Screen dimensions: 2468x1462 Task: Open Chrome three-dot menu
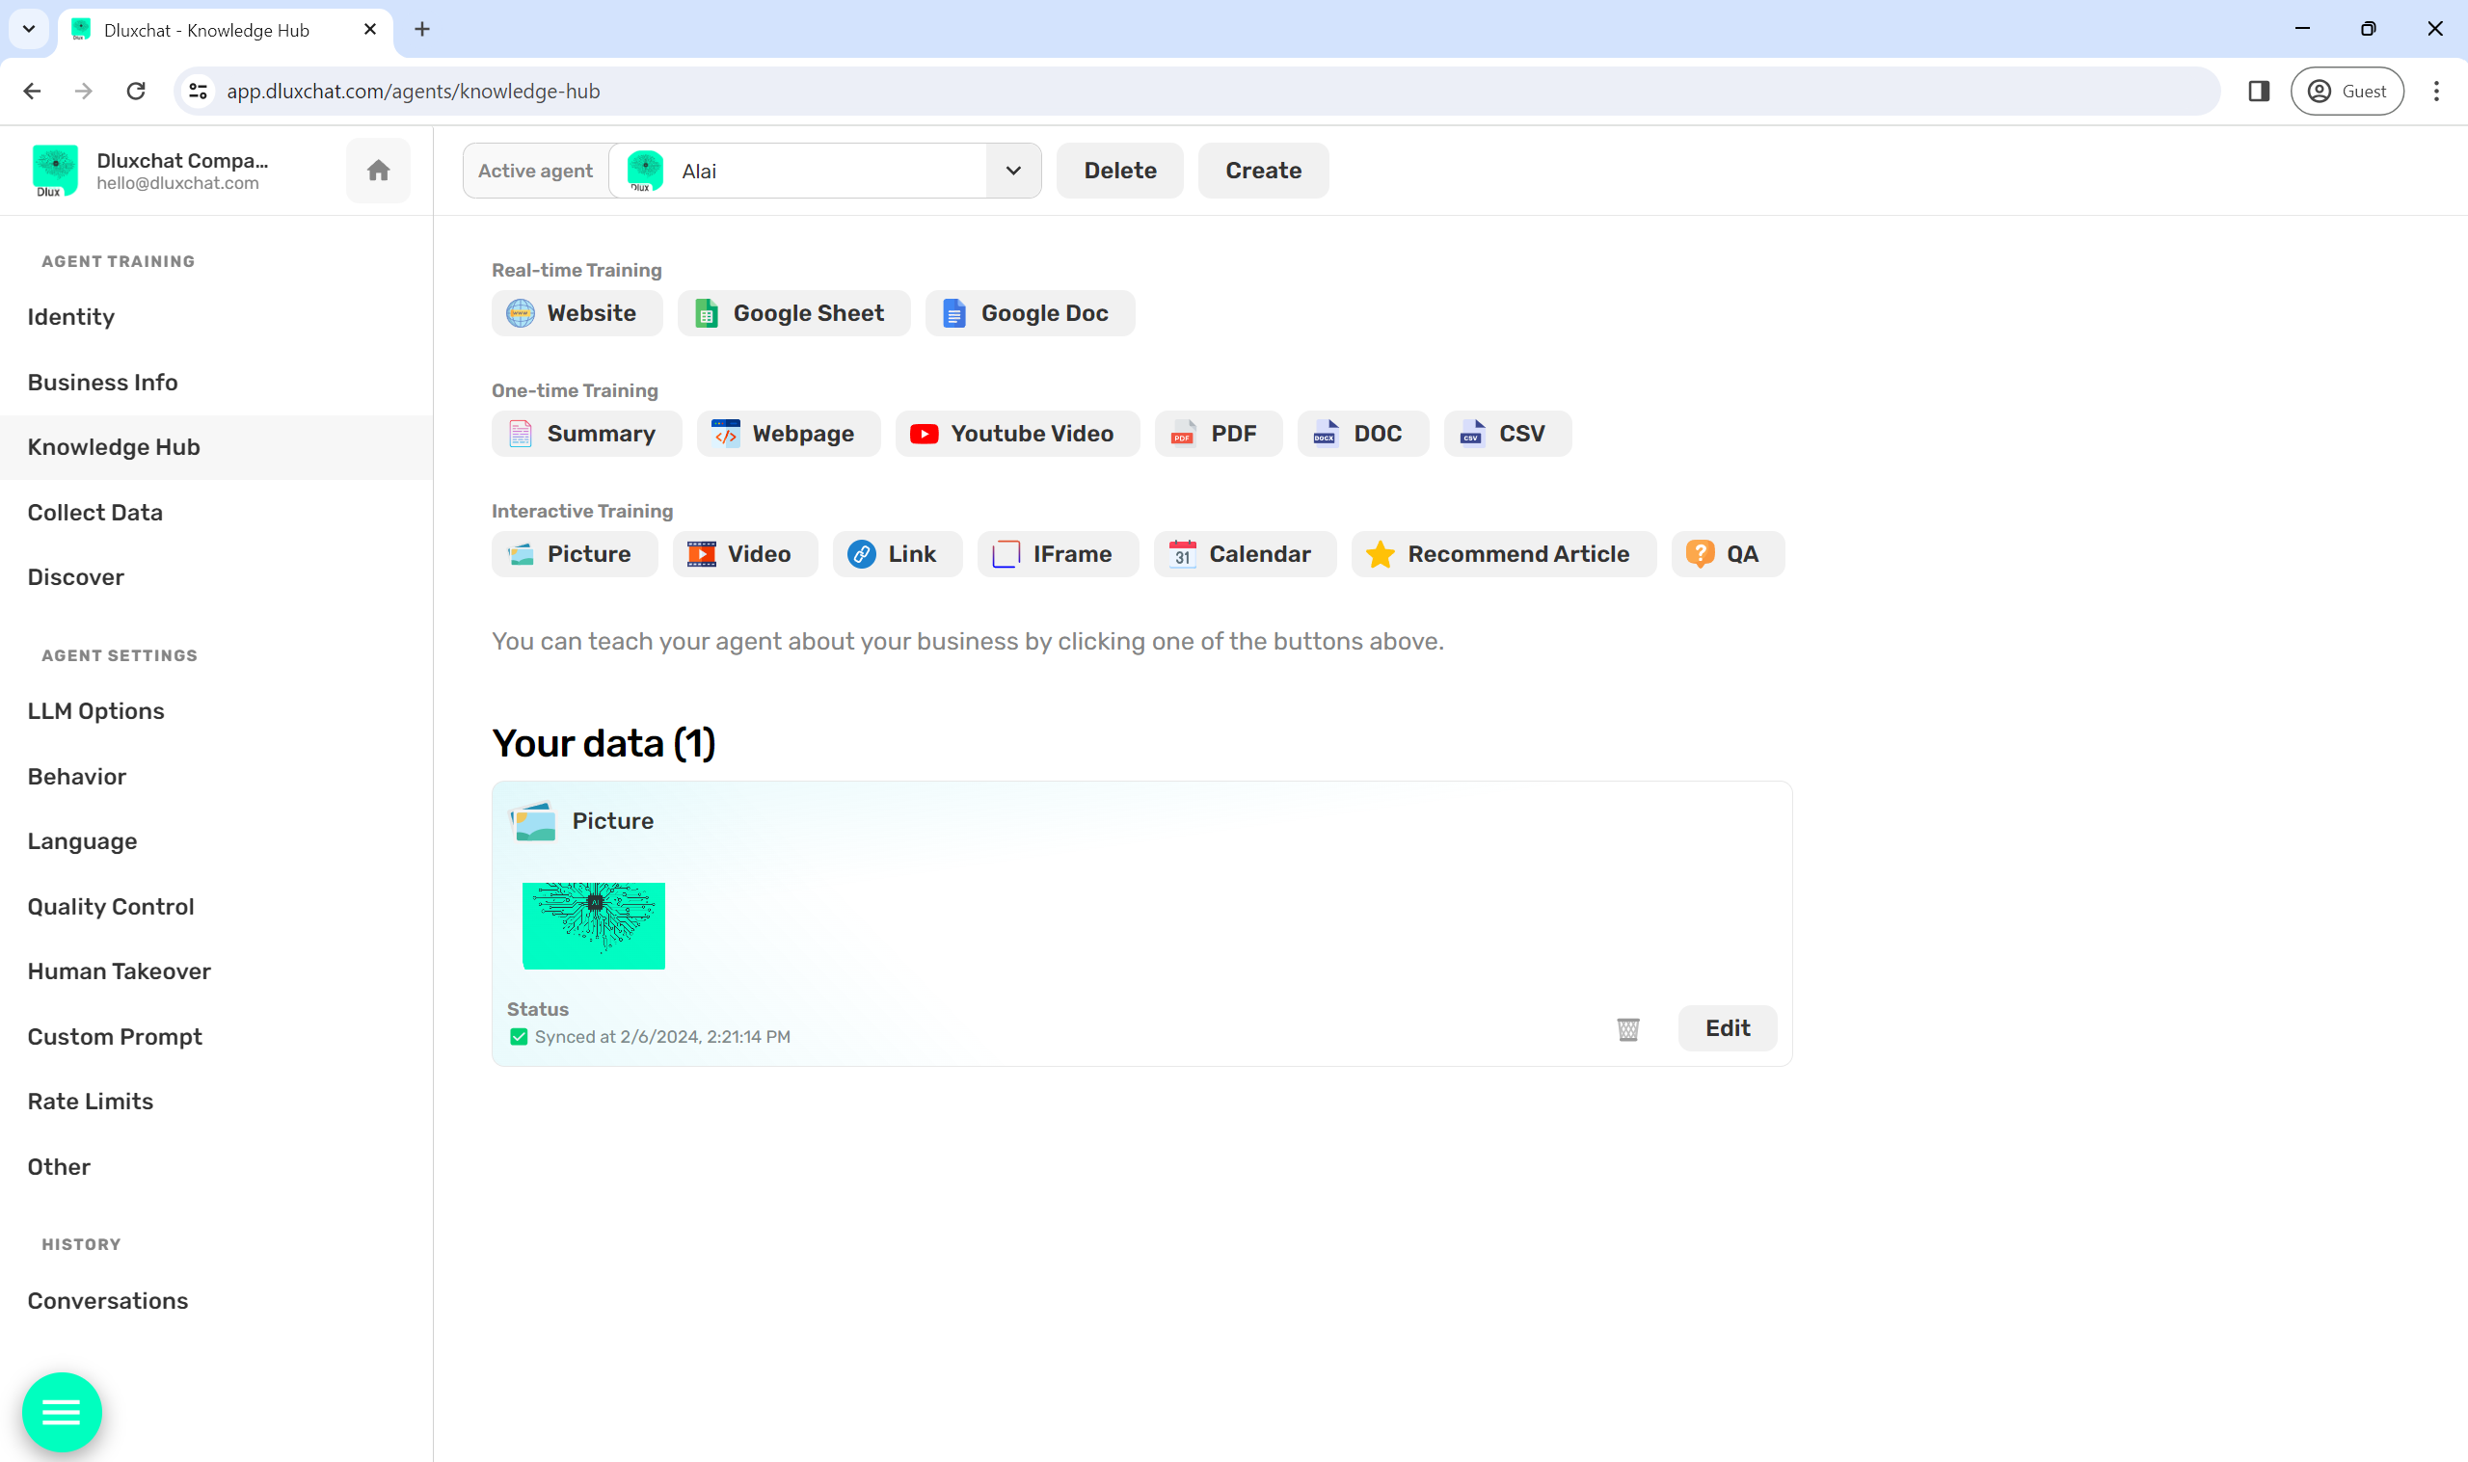[x=2435, y=92]
